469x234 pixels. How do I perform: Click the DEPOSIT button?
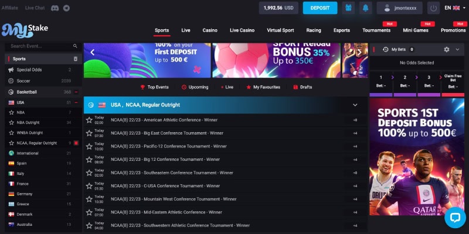[x=320, y=8]
